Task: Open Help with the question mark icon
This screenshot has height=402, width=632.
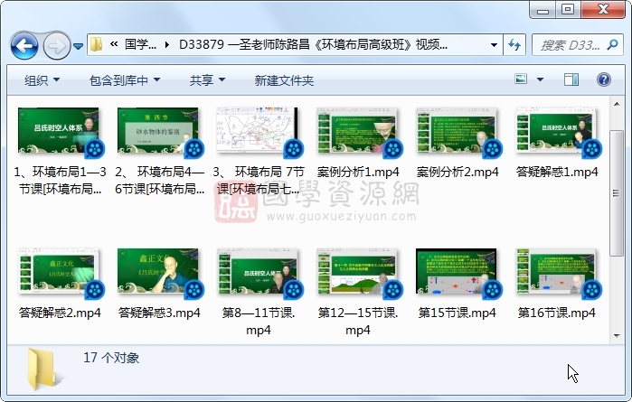Action: pyautogui.click(x=603, y=79)
